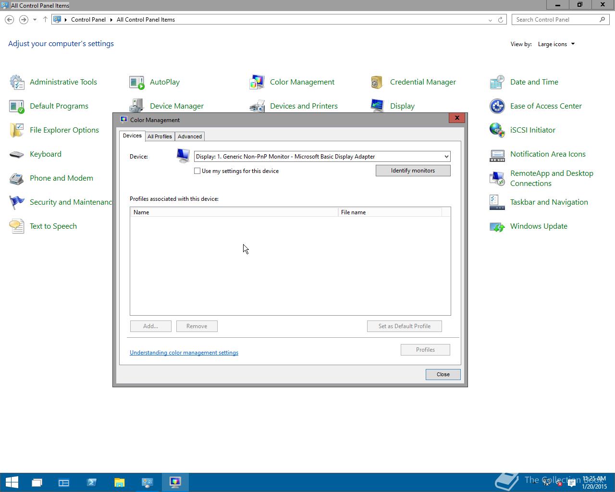Enable Use my settings for this device

point(197,171)
